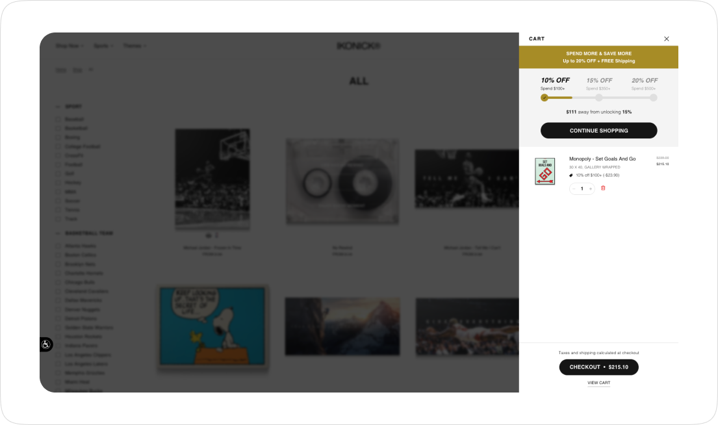
Task: Select the Snoopy artwork thumbnail
Action: (x=212, y=326)
